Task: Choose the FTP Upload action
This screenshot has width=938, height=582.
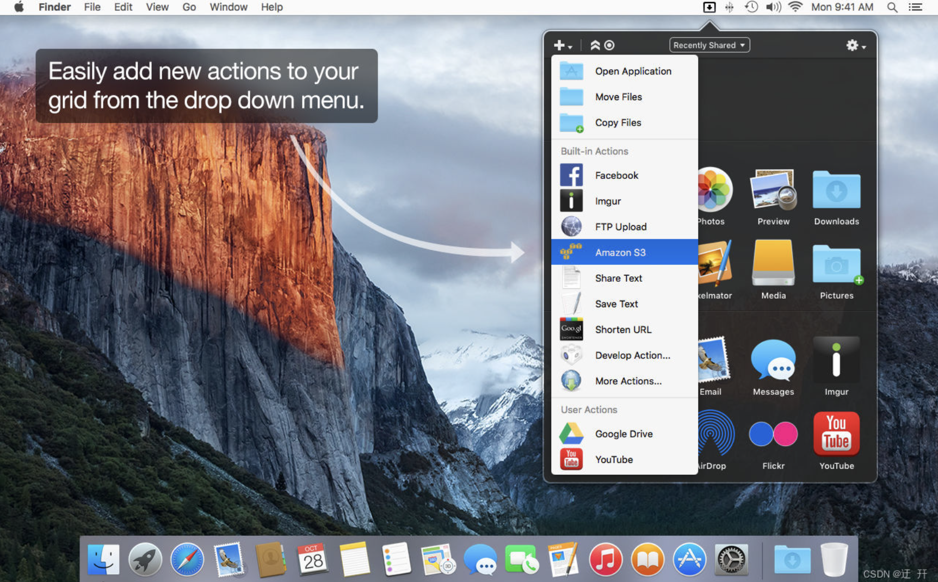Action: (x=620, y=226)
